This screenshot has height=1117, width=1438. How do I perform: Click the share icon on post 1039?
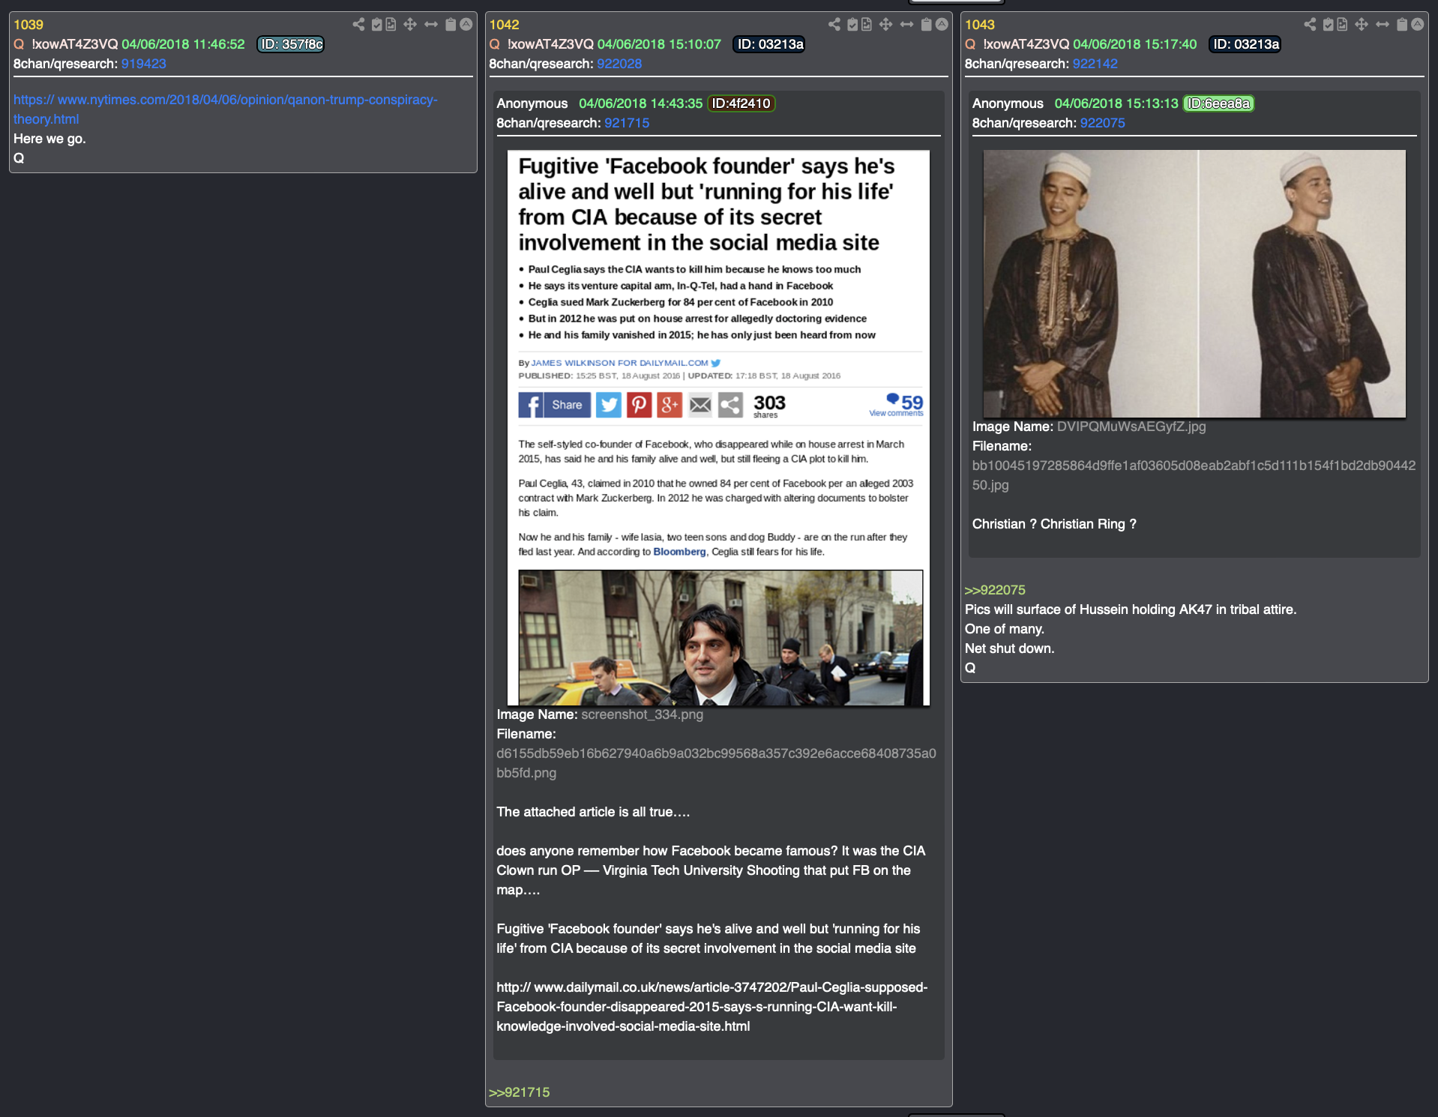coord(358,25)
